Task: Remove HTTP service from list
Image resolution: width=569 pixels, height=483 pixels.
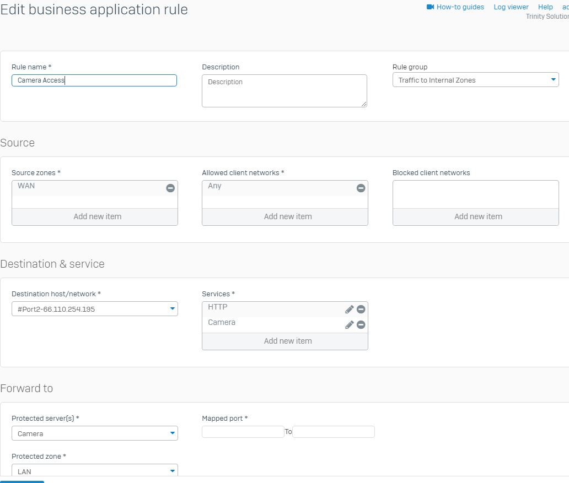Action: click(361, 310)
